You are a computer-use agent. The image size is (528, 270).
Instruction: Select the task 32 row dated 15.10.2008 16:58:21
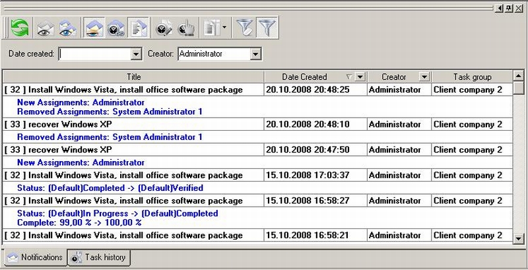coord(257,235)
